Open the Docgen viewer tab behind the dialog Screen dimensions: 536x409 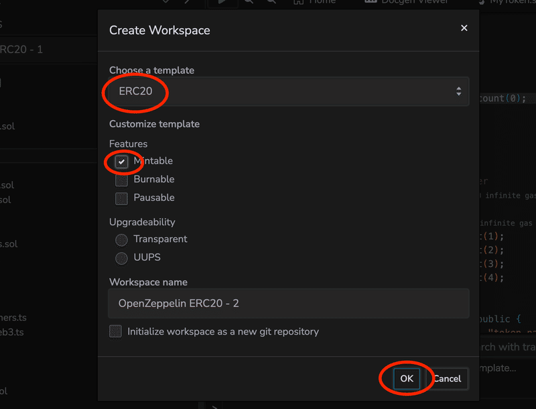click(407, 2)
